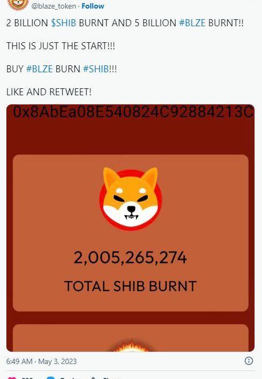Open the $SHIB cashtag link
Image resolution: width=262 pixels, height=379 pixels.
pos(64,23)
